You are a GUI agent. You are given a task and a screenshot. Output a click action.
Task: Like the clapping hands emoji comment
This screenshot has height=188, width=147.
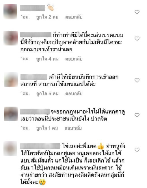[137, 12]
